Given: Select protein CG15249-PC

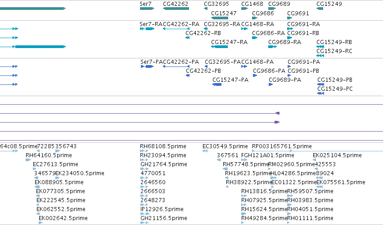Looking at the screenshot, I should [335, 89].
